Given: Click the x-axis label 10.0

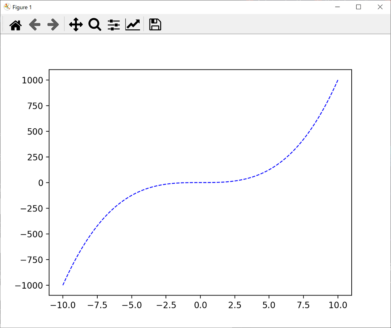Looking at the screenshot, I should (x=338, y=305).
